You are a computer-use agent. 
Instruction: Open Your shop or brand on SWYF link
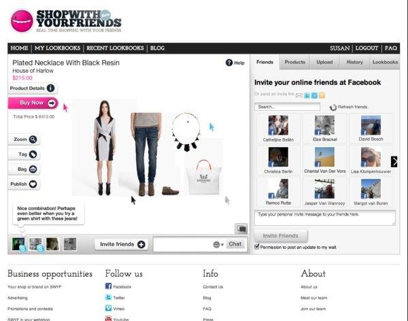(35, 286)
